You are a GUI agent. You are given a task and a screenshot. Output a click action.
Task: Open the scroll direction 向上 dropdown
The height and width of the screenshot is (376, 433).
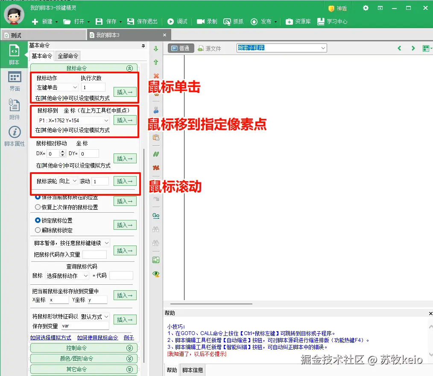click(68, 181)
